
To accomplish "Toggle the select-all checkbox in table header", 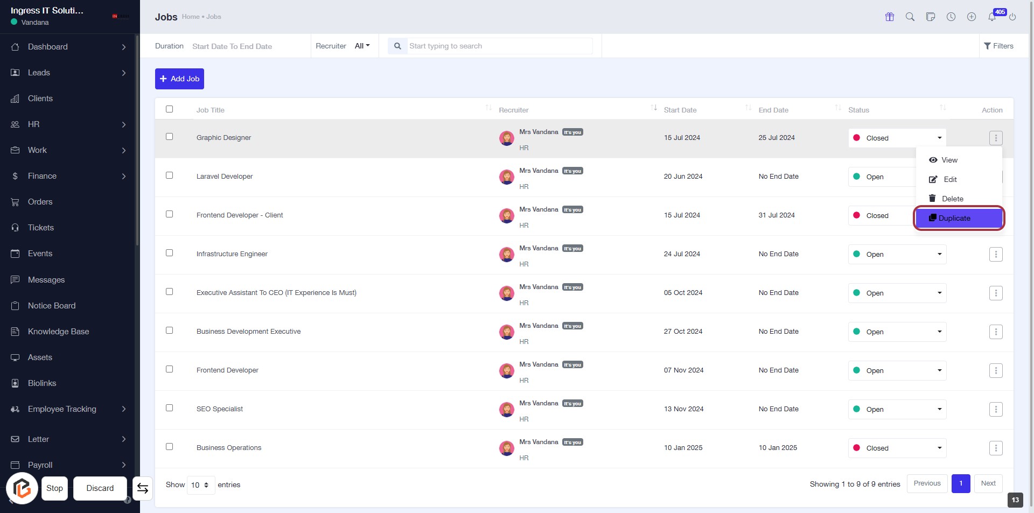I will (169, 109).
